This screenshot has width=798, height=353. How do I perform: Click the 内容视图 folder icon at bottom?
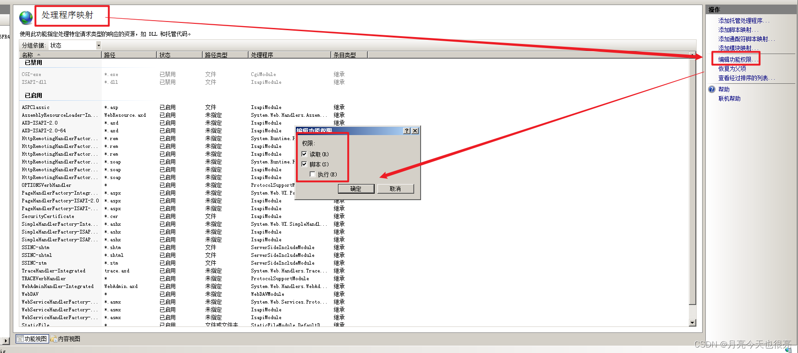click(x=54, y=339)
